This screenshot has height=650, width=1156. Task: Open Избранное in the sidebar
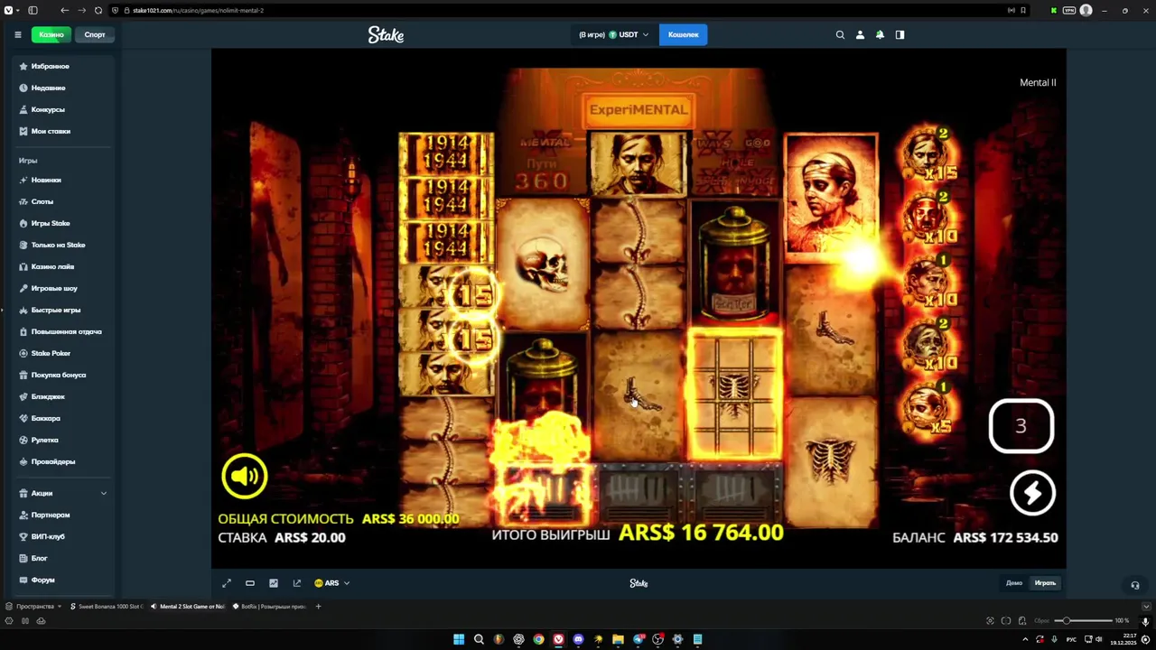pos(63,66)
